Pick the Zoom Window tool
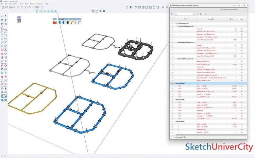This screenshot has height=158, width=255. click(6, 81)
